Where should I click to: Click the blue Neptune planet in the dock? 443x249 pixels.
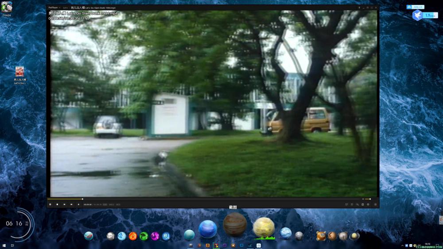click(x=208, y=229)
